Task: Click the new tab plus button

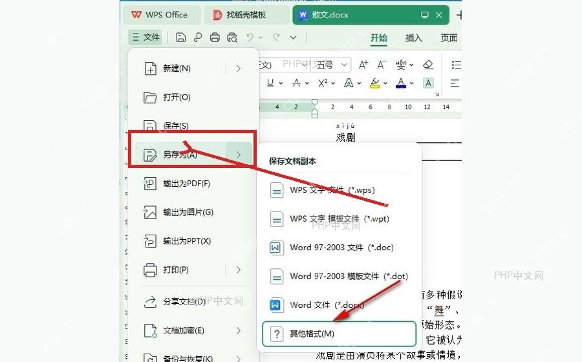Action: point(458,16)
